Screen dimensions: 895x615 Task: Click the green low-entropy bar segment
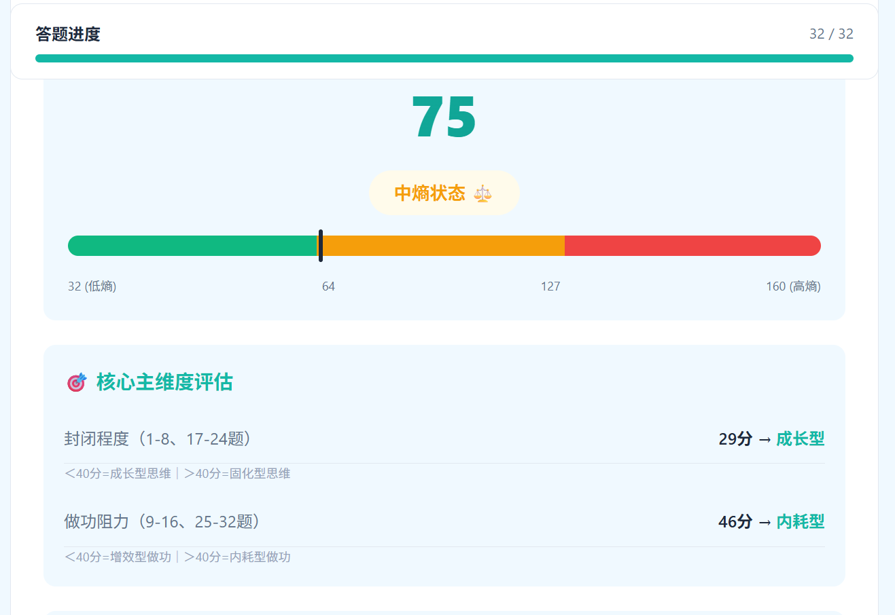(192, 246)
